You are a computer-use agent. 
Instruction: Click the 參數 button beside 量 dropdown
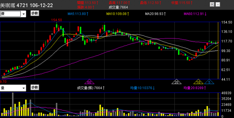coord(35,87)
